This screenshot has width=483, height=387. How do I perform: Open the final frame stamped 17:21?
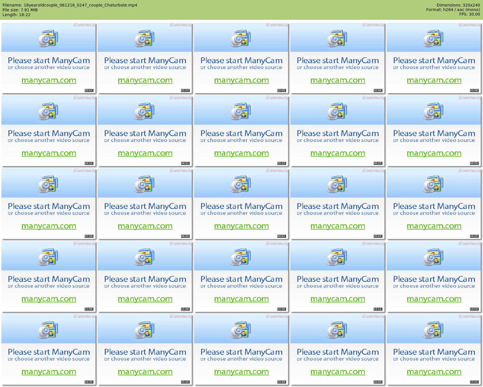434,349
